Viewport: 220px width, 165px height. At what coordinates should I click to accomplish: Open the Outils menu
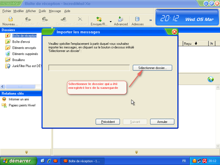click(x=42, y=11)
